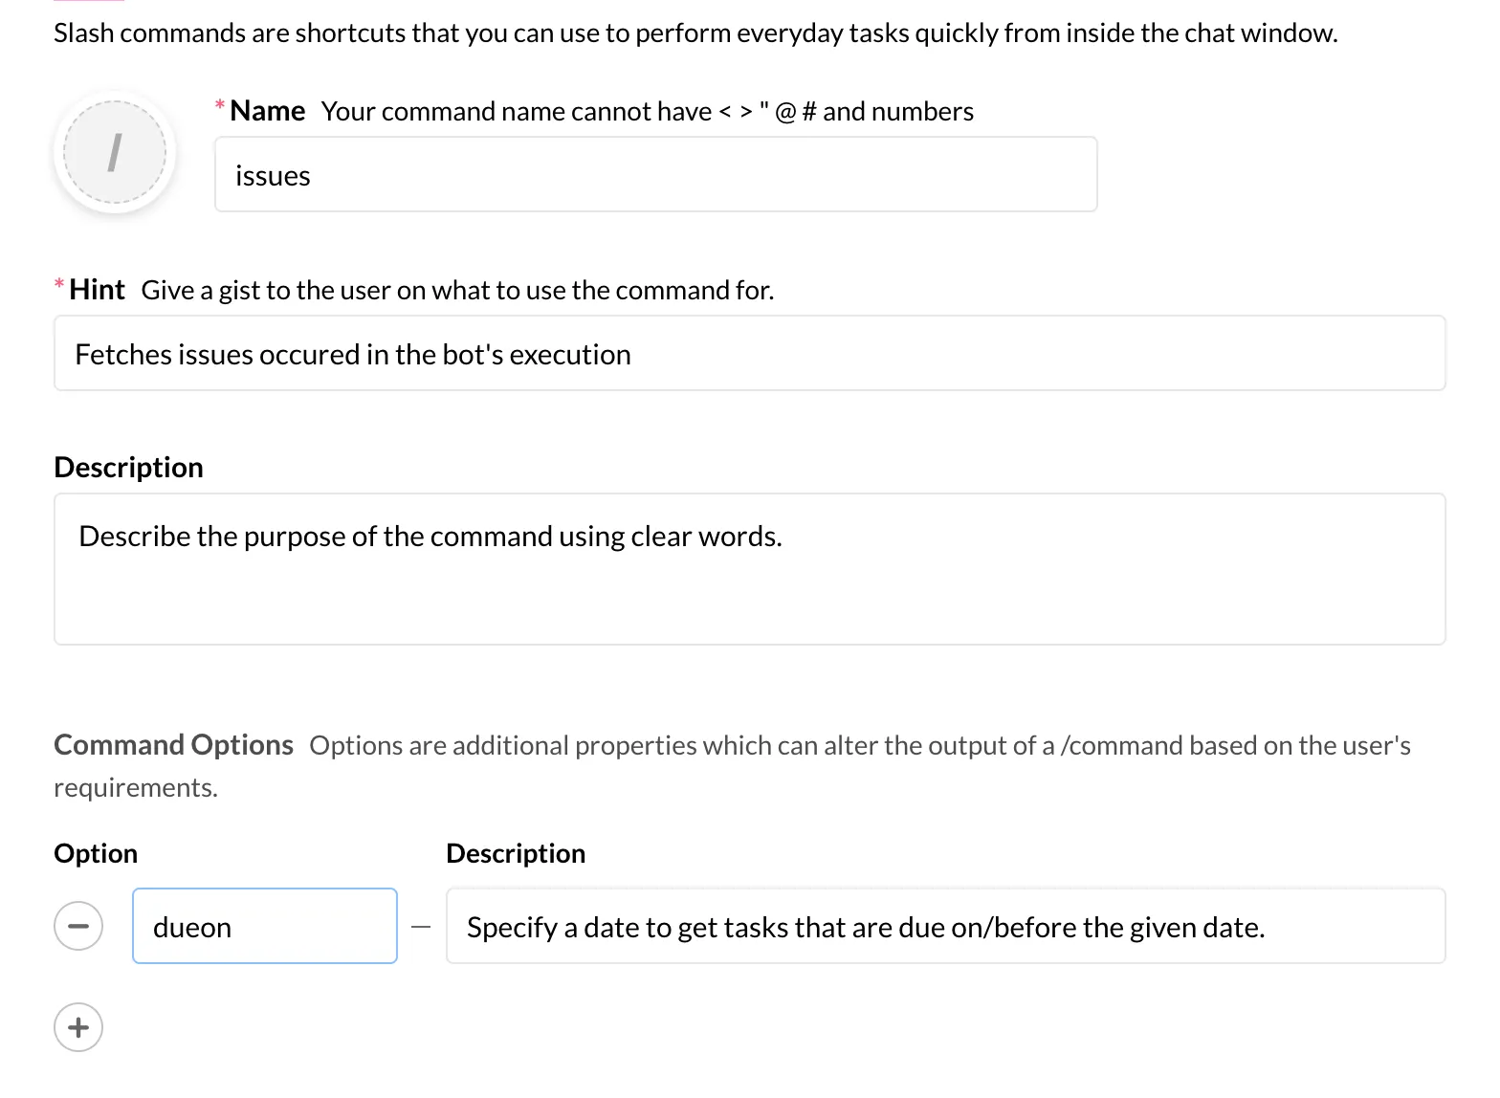Remove the dueon option with minus icon
The image size is (1500, 1098).
click(x=78, y=926)
